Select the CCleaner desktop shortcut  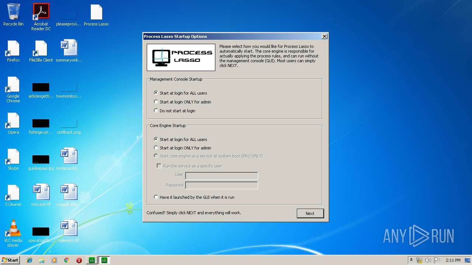click(x=13, y=195)
